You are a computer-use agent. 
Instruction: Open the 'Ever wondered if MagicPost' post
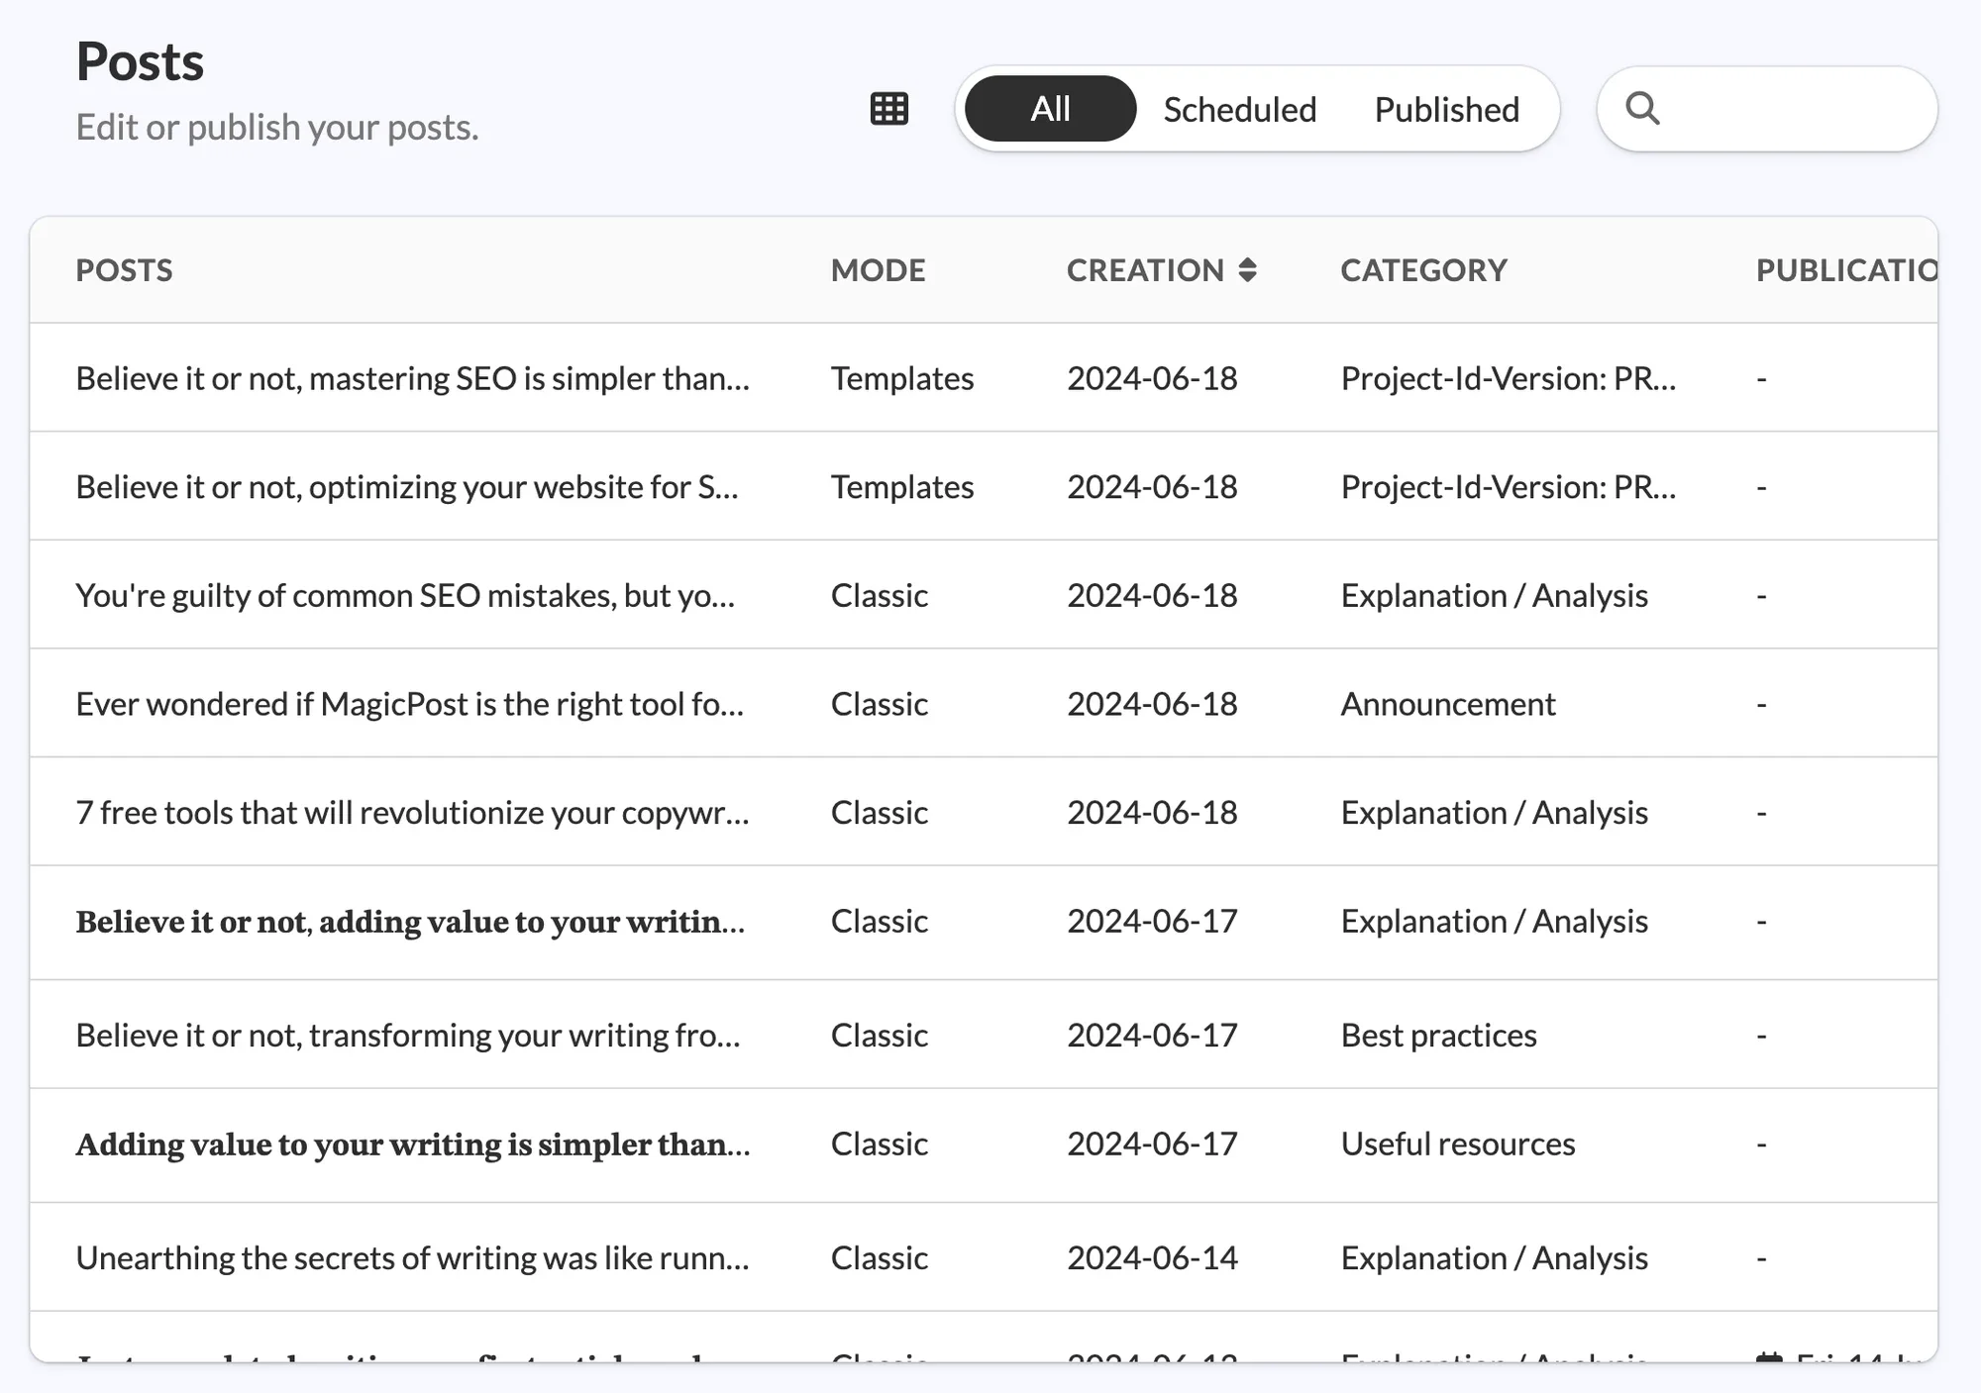(x=407, y=703)
